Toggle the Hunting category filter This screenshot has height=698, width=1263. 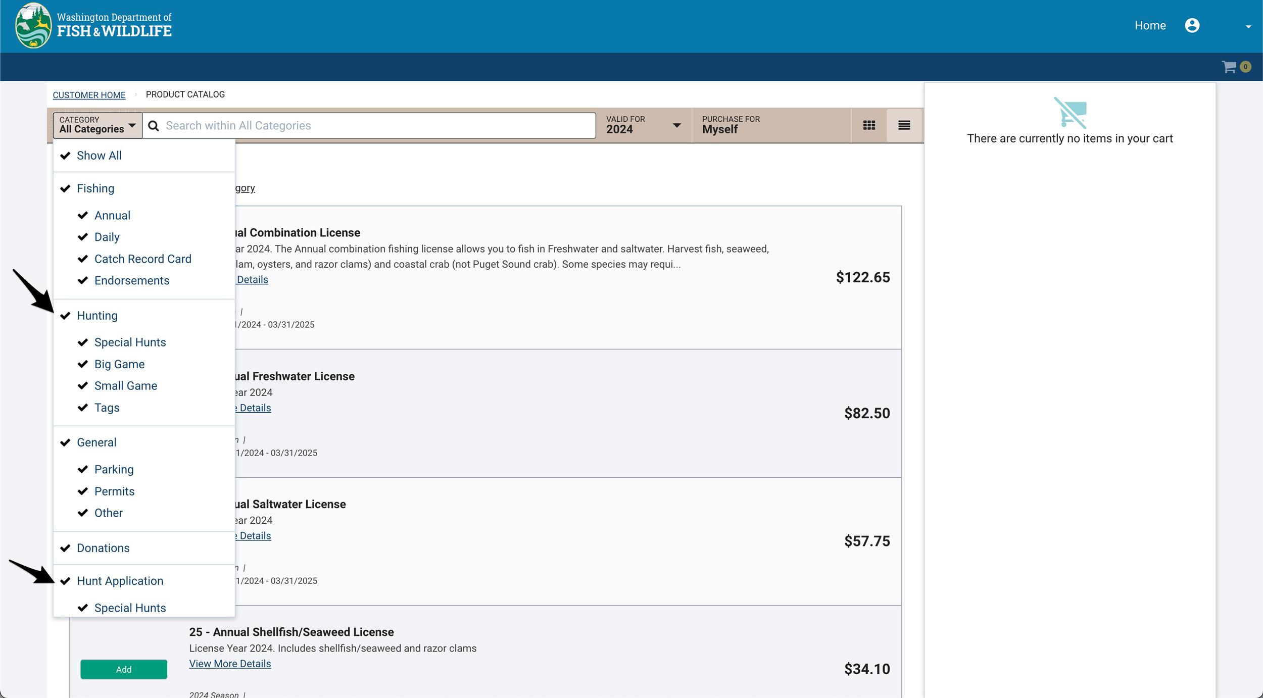point(97,316)
